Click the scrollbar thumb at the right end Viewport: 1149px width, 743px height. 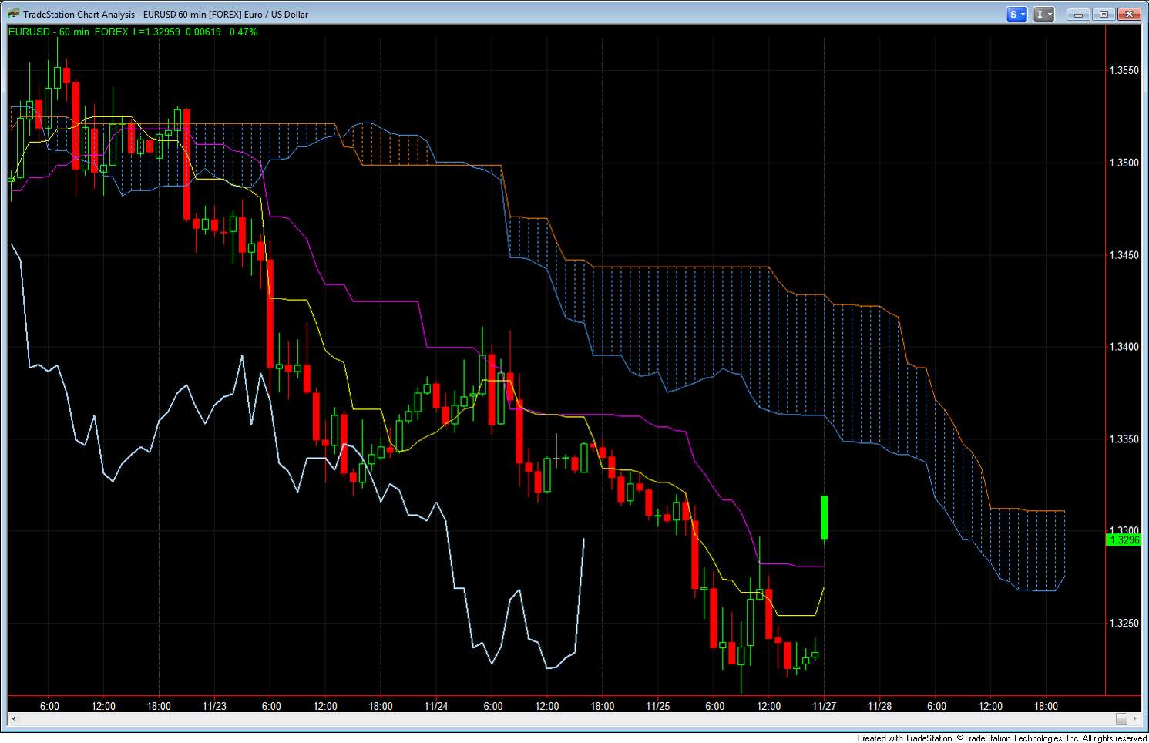pos(1122,719)
